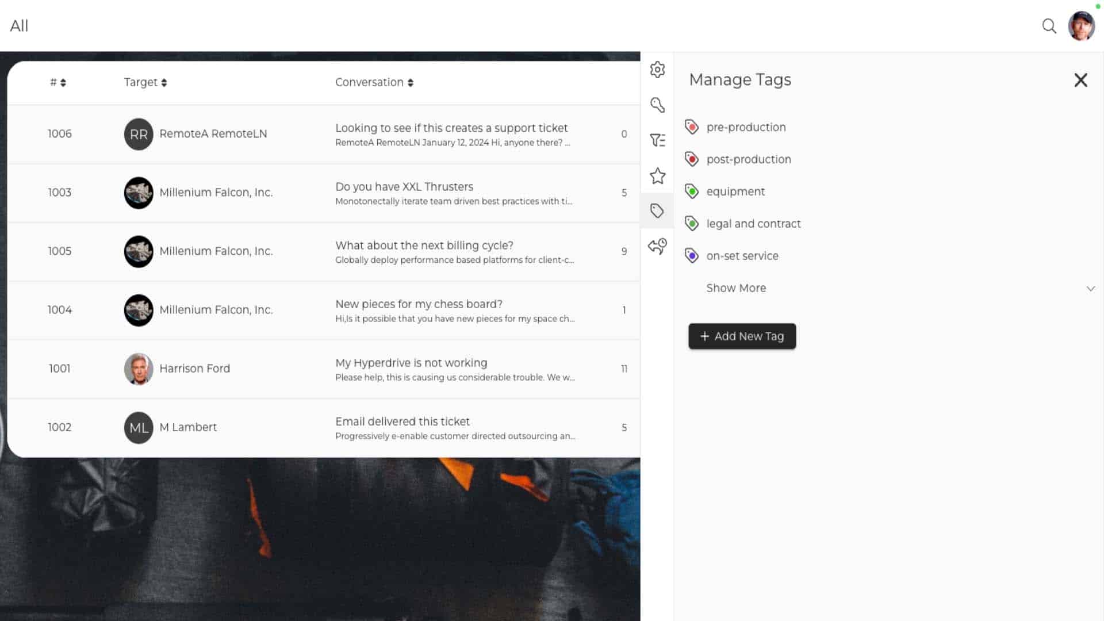Image resolution: width=1104 pixels, height=621 pixels.
Task: Expand the Show More tags chevron
Action: pos(1090,289)
